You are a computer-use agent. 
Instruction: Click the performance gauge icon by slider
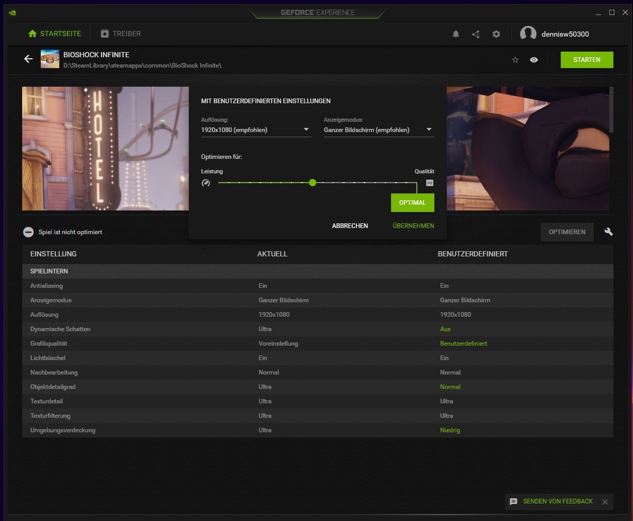[206, 183]
